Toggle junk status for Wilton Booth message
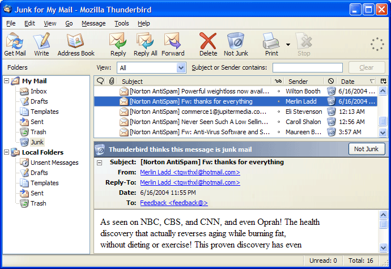The image size is (391, 269). [x=331, y=91]
